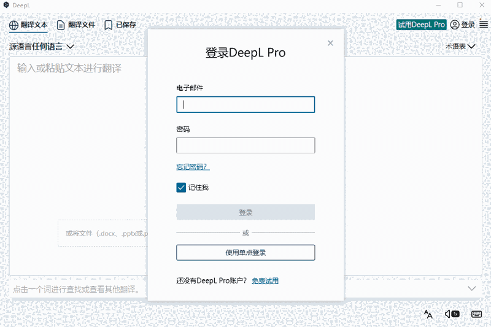Screen dimensions: 491x327
Task: Click the keyboard icon at bottom right
Action: [x=477, y=314]
